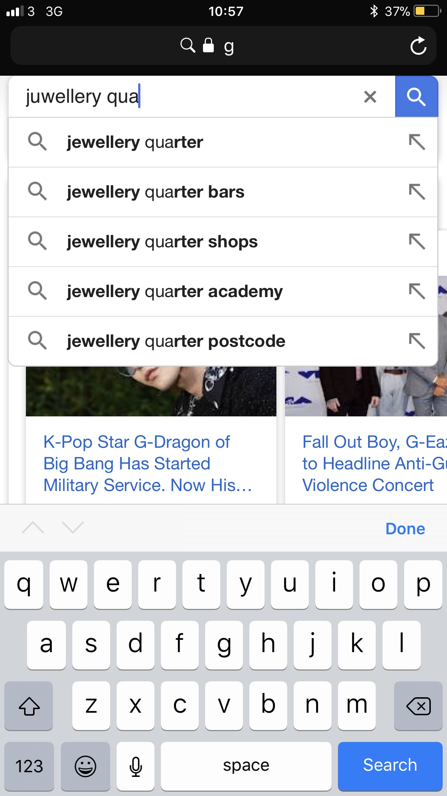This screenshot has width=447, height=796.
Task: Choose 'jewellery quarter shops' suggestion
Action: [x=162, y=242]
